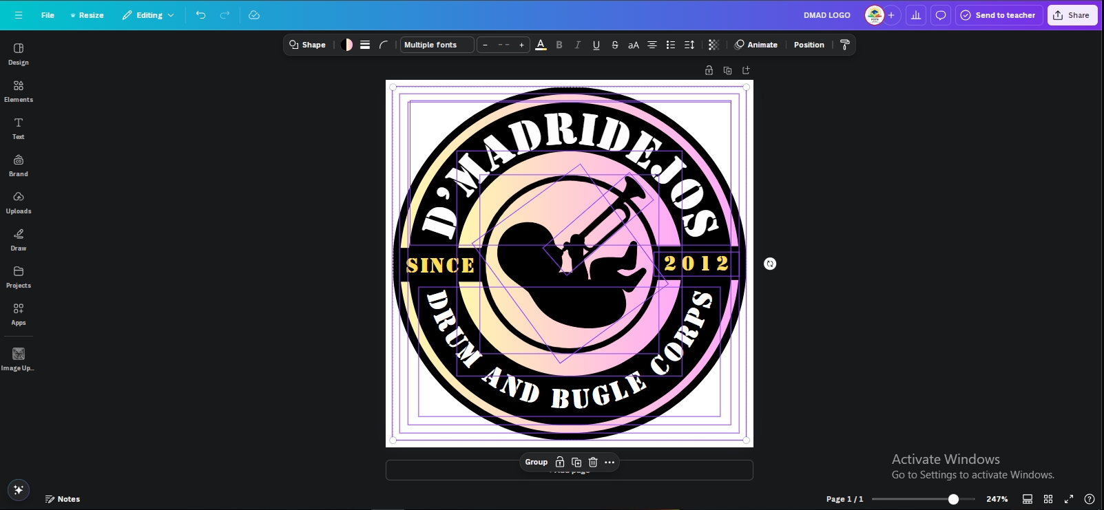
Task: Open corner rounding option
Action: click(384, 45)
